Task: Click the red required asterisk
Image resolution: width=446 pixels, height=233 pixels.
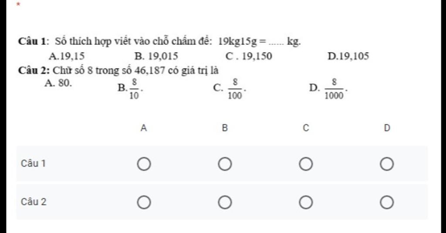Action: (x=18, y=4)
